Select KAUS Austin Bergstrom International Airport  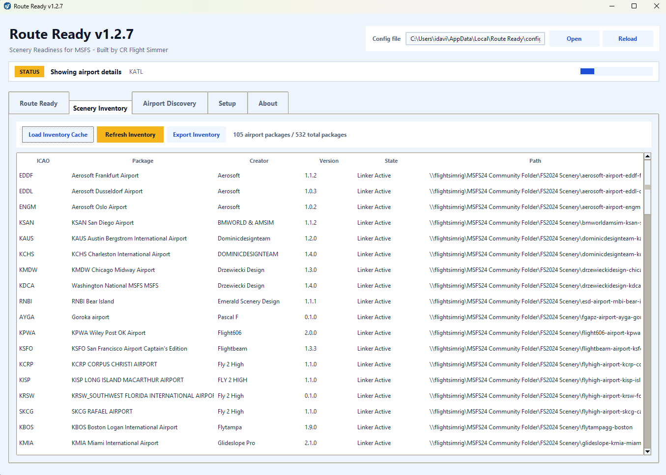tap(129, 238)
